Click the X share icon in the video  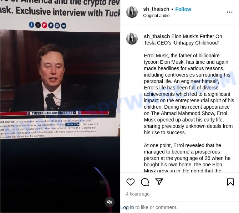click(x=38, y=25)
